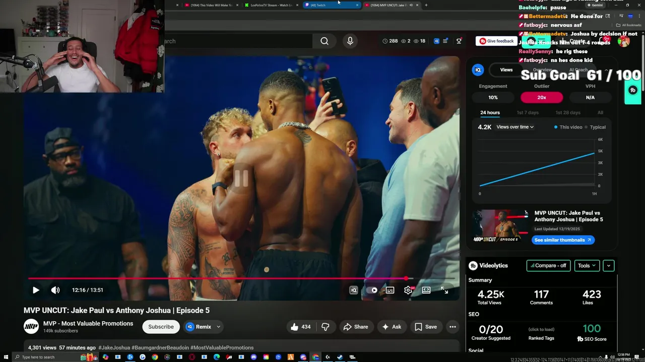
Task: Click the VPH N/A pill
Action: (590, 98)
